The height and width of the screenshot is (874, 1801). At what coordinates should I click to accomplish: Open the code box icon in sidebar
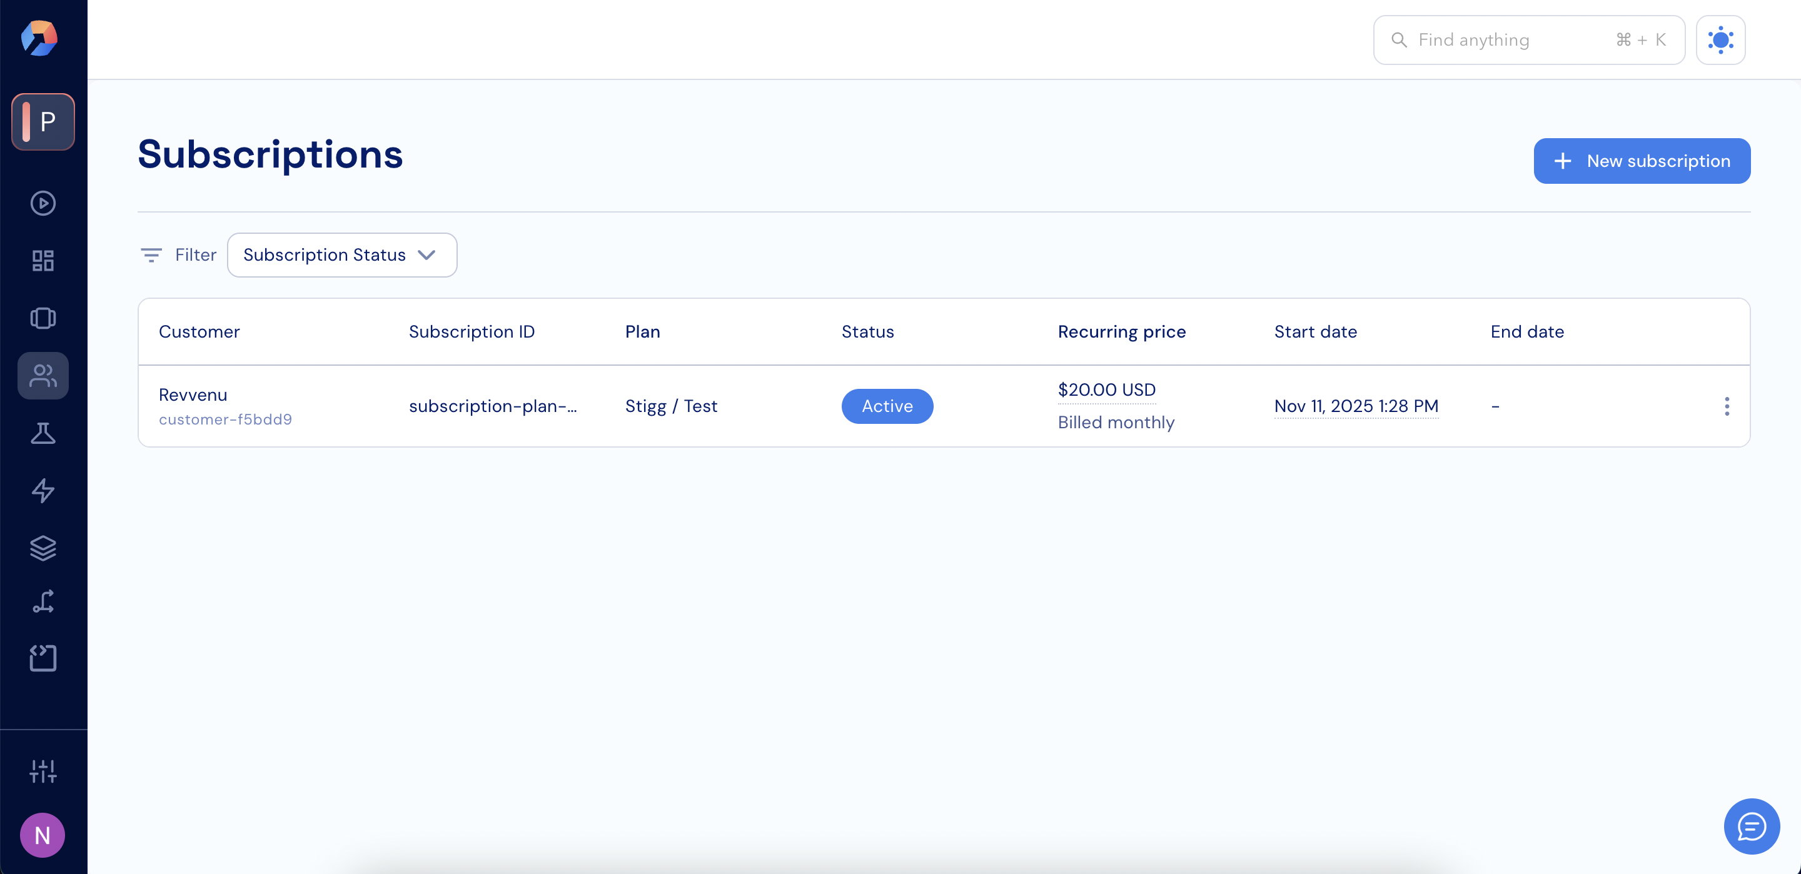[x=43, y=658]
